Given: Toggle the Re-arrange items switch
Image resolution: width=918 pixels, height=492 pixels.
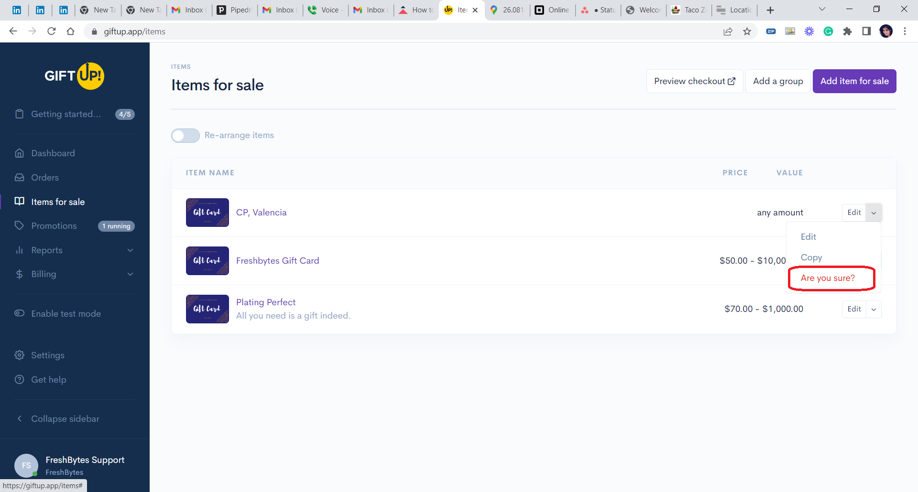Looking at the screenshot, I should pos(186,136).
